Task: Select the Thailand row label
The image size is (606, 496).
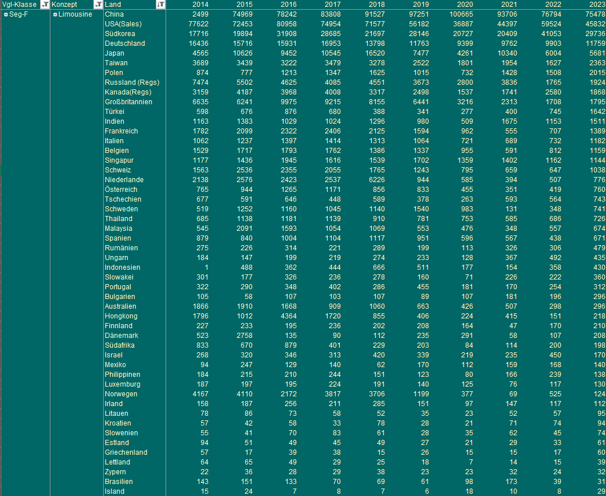Action: point(118,218)
